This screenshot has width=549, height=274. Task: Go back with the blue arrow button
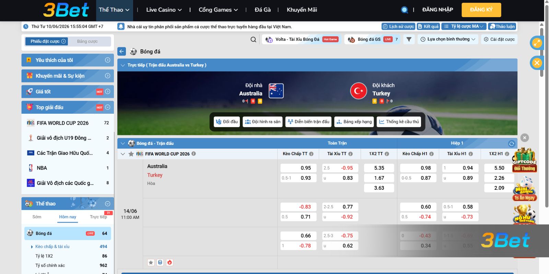click(x=122, y=51)
